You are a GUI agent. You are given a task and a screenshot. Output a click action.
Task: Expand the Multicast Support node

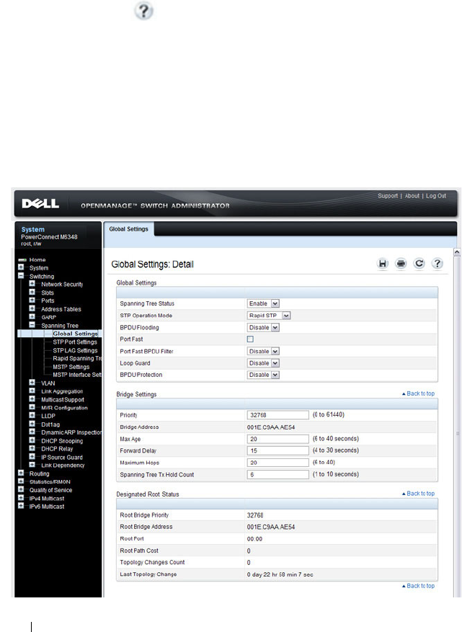32,399
